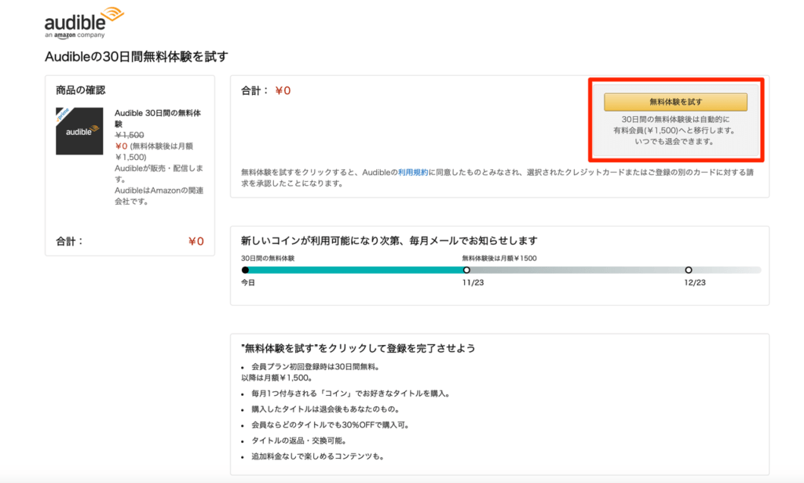804x483 pixels.
Task: Click the 今日 starting dot on the timeline
Action: click(x=245, y=270)
